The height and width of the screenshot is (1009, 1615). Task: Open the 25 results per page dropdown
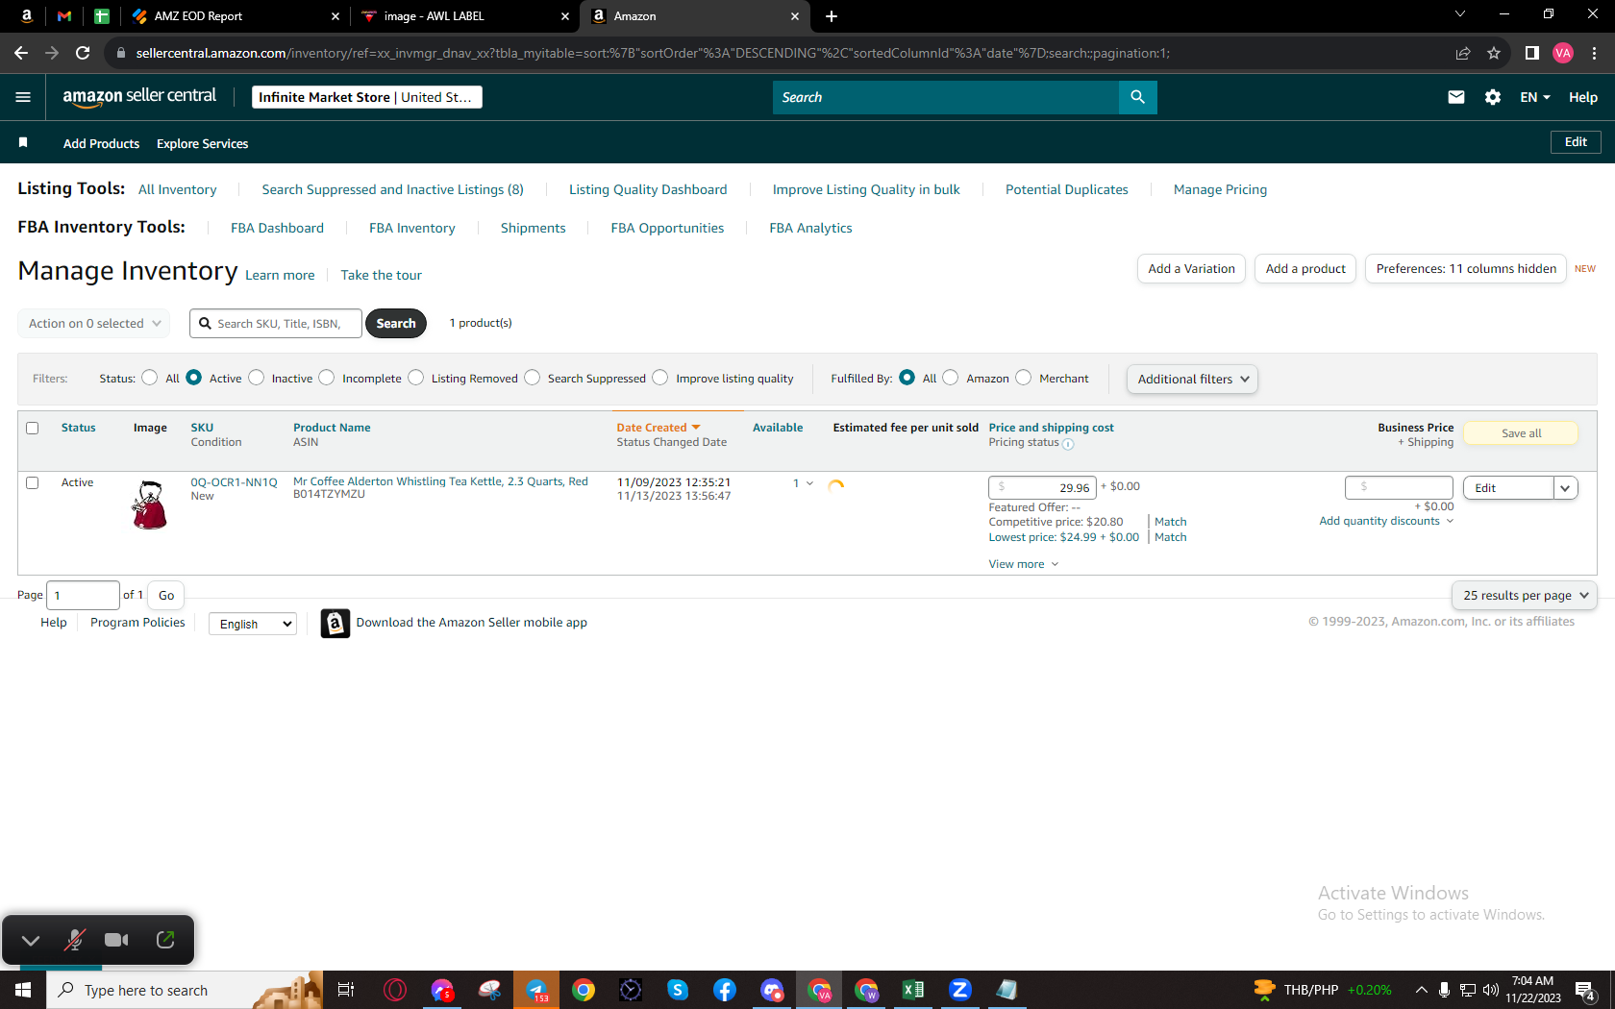[1525, 596]
